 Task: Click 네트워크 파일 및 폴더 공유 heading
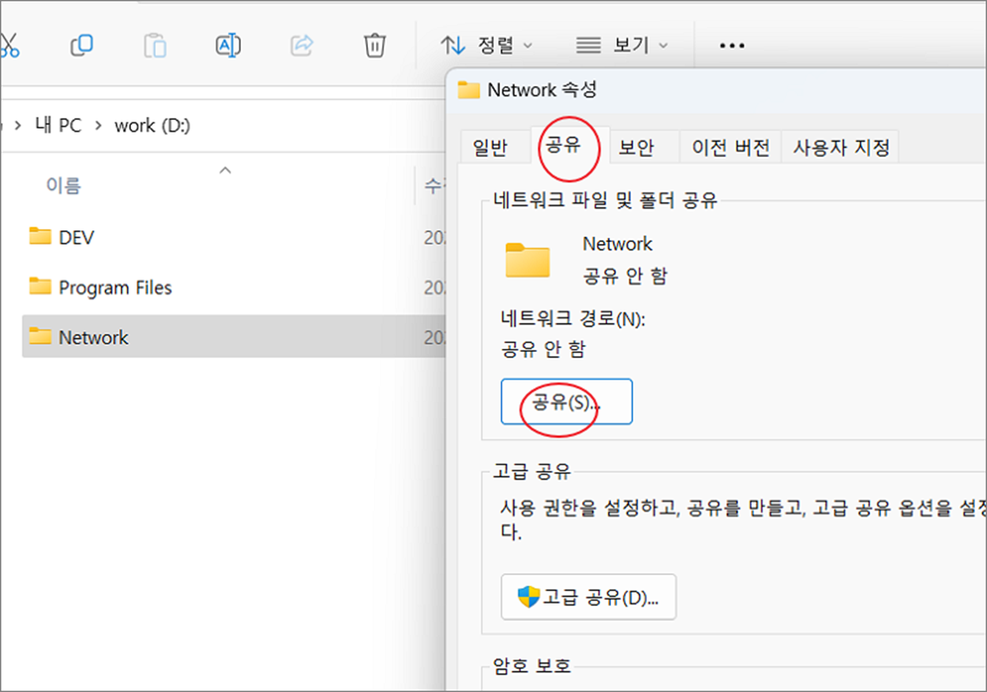(x=605, y=200)
